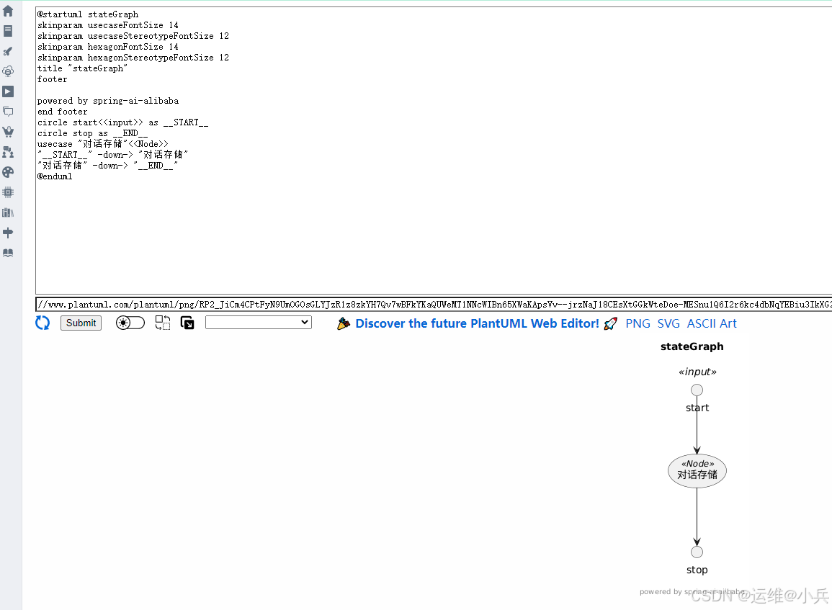Open the ASCII Art output link
The height and width of the screenshot is (610, 832).
click(x=712, y=323)
